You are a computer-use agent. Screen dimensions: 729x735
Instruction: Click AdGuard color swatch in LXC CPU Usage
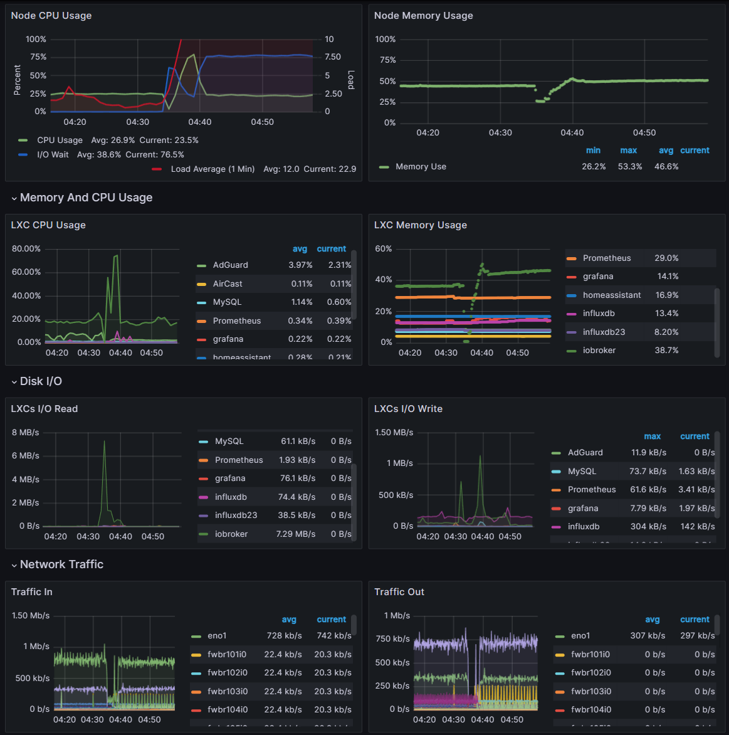pos(201,265)
